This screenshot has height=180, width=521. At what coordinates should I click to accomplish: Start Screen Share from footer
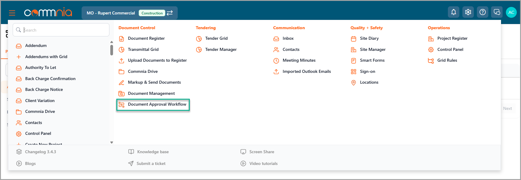pos(262,152)
